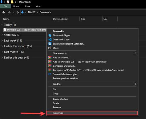The image size is (146, 119).
Task: Sort by the Size column header
Action: (105, 19)
